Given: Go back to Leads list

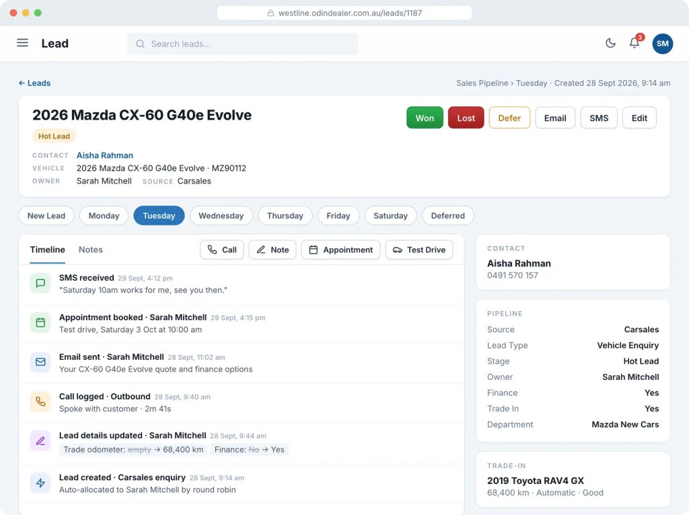Looking at the screenshot, I should [x=35, y=83].
